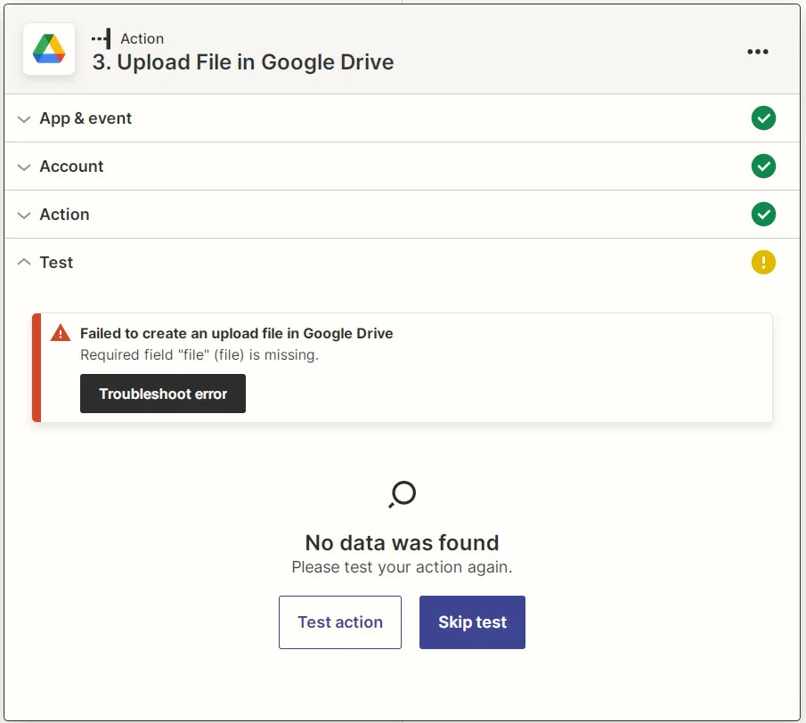Click the small Action step icon near the title
Screen dimensions: 806x723
tap(101, 37)
